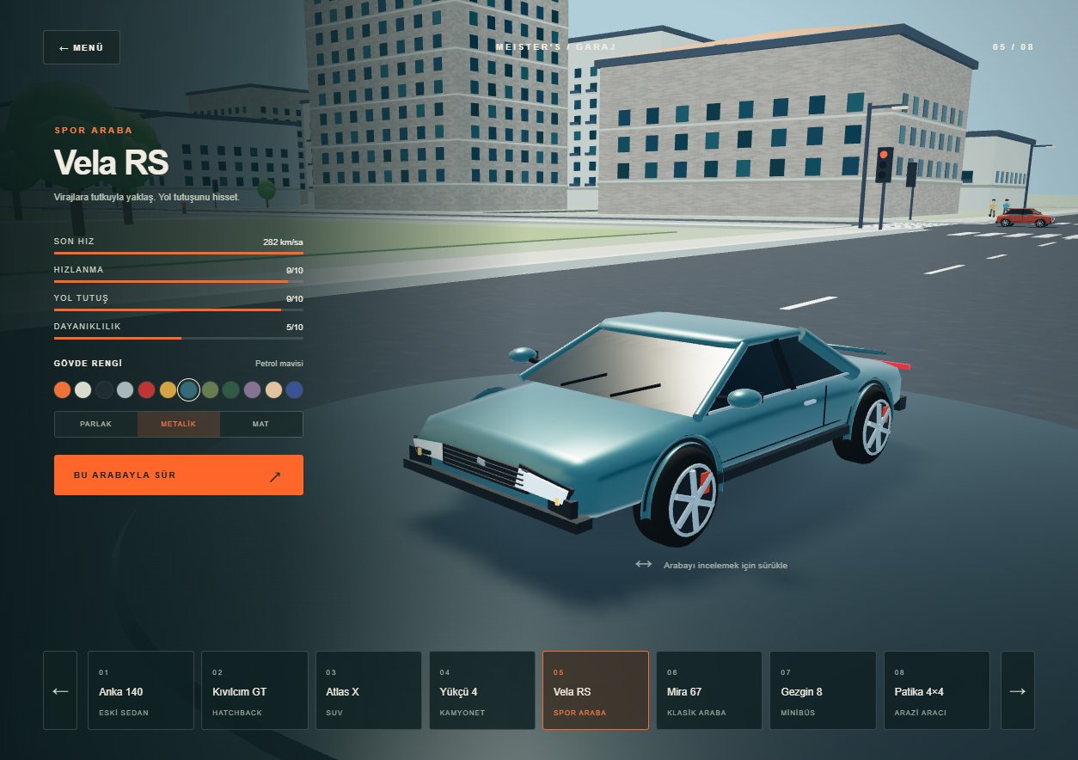Image resolution: width=1078 pixels, height=760 pixels.
Task: Pick the yellow body color swatch
Action: [168, 390]
